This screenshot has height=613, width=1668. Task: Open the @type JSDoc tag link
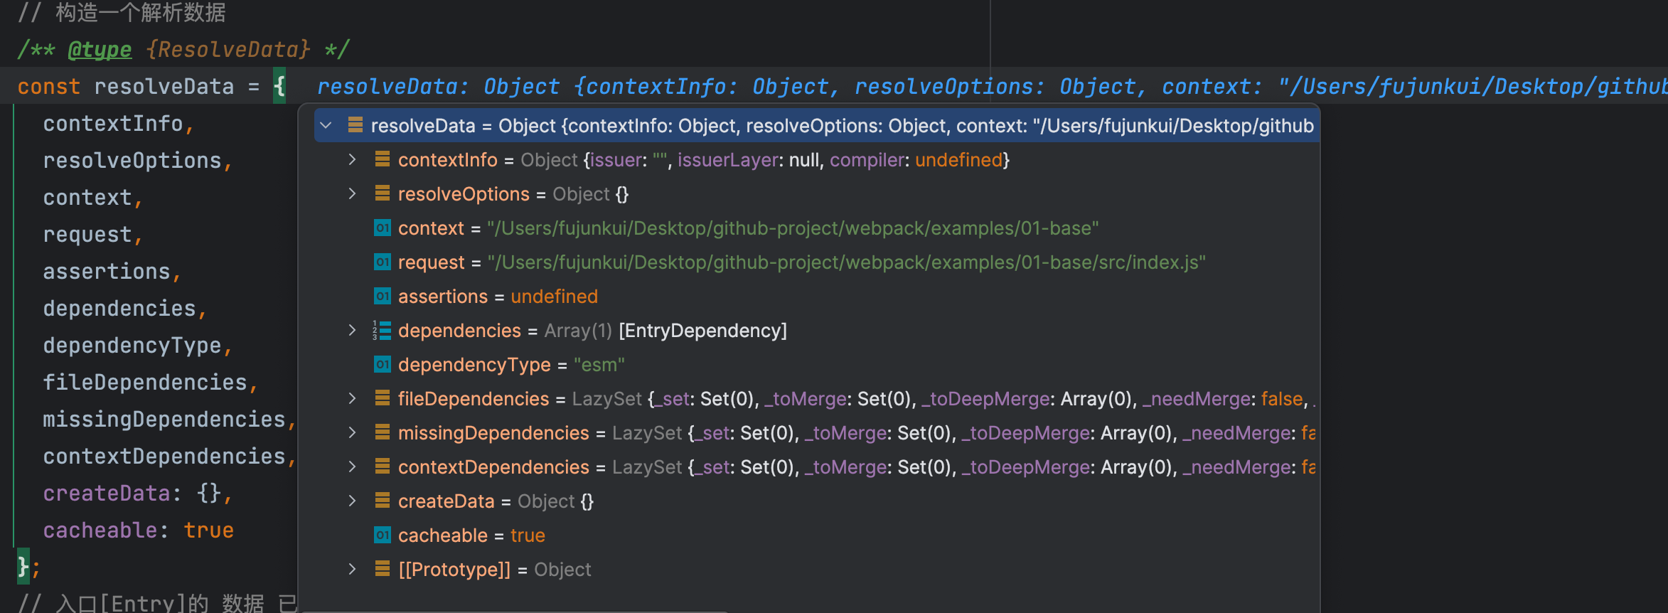point(100,50)
